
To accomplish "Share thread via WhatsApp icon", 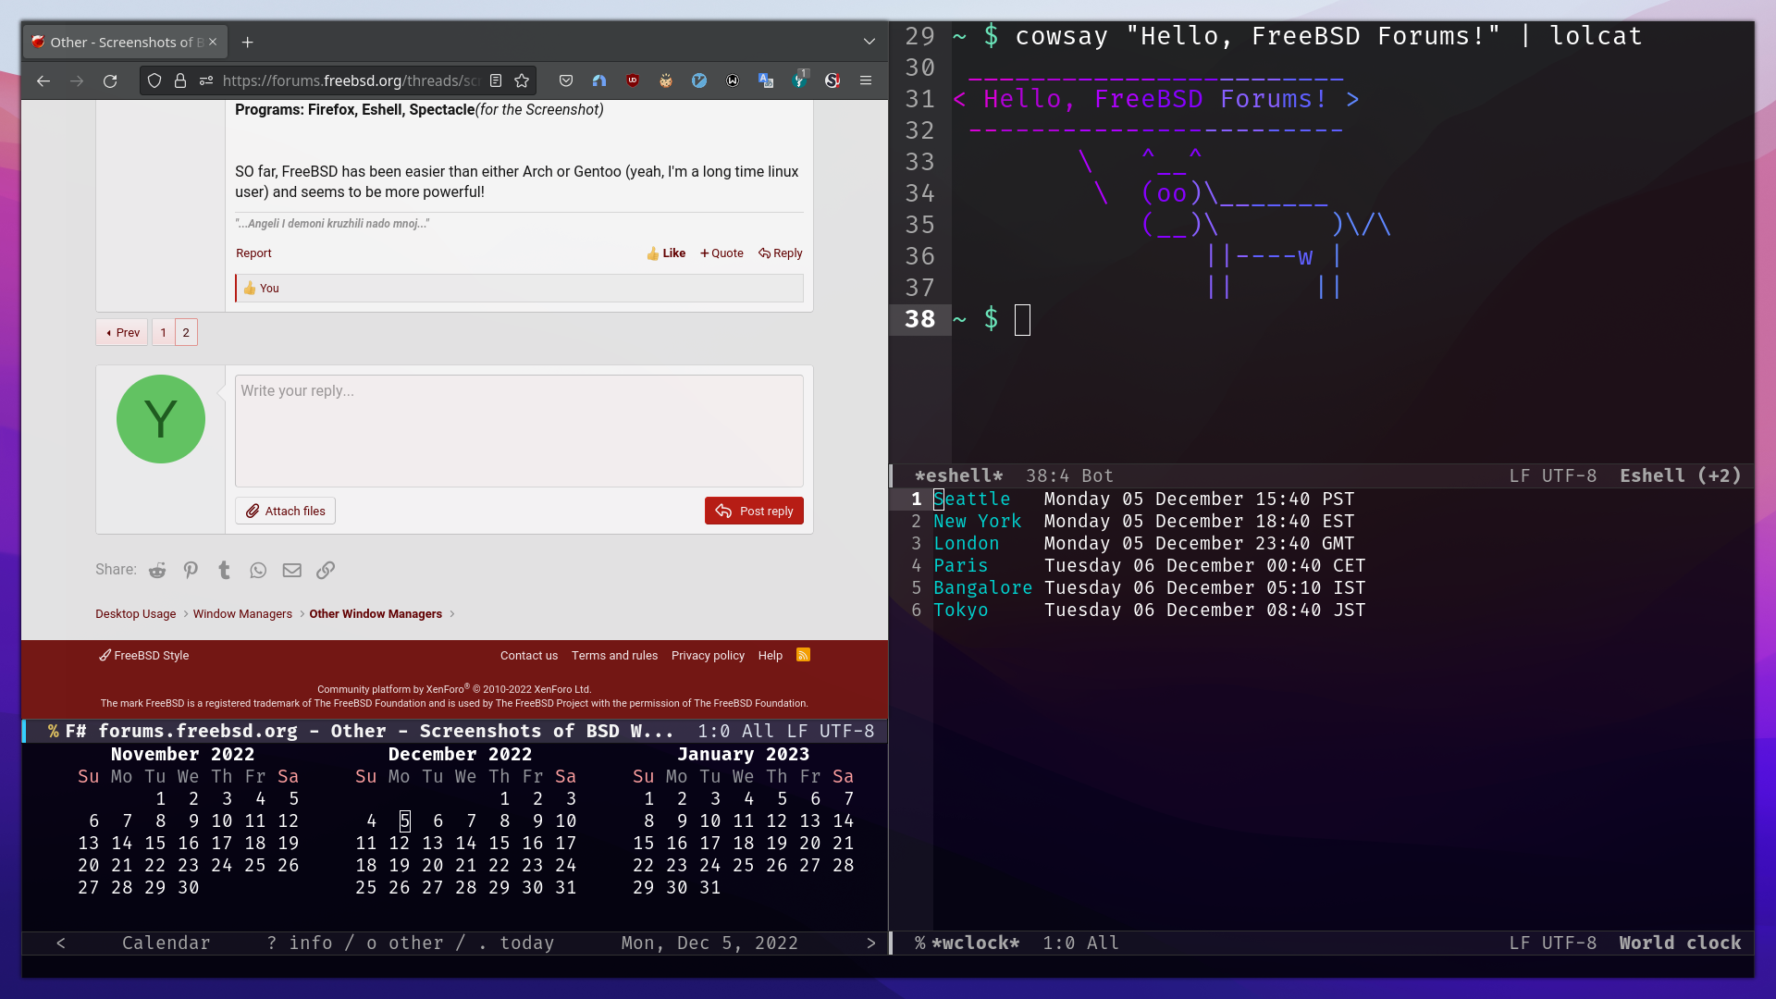I will (x=258, y=570).
